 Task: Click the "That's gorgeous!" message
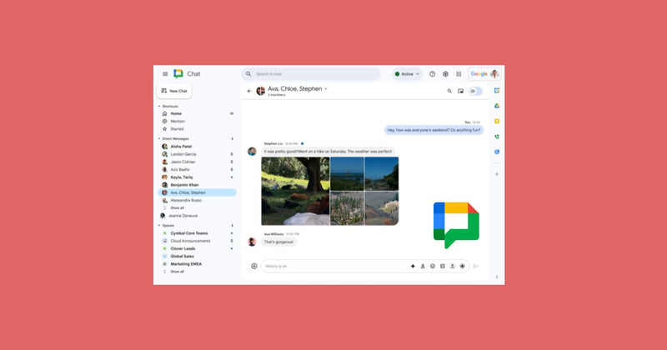click(278, 242)
